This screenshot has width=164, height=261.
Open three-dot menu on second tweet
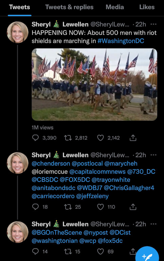(153, 155)
